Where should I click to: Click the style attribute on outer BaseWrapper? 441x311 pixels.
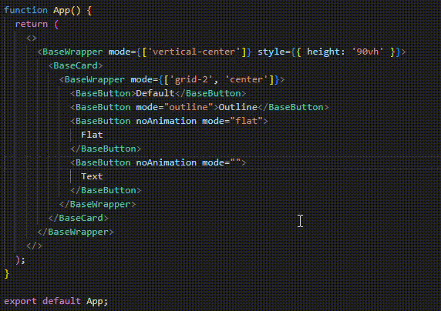[x=271, y=52]
